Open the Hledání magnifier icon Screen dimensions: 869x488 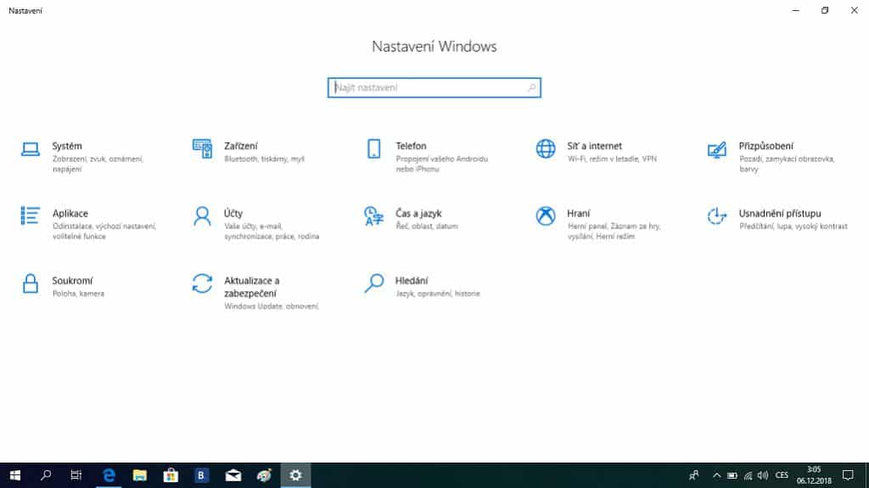(x=374, y=283)
